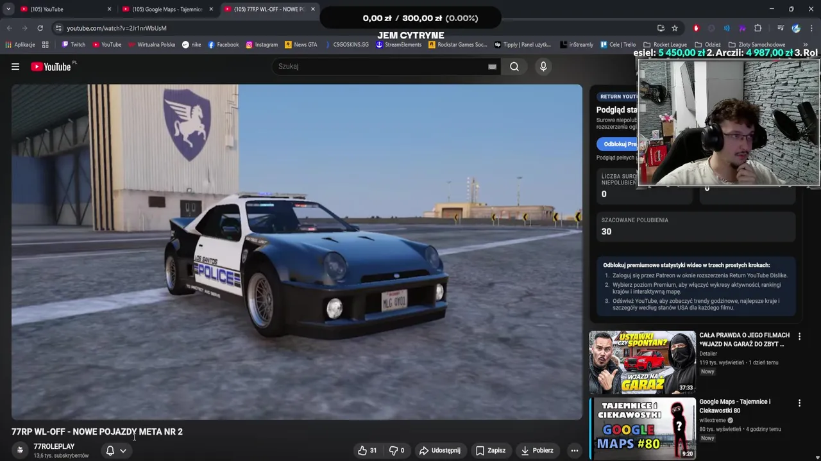Show more bookmarks overflow chevron
821x461 pixels.
tap(806, 45)
